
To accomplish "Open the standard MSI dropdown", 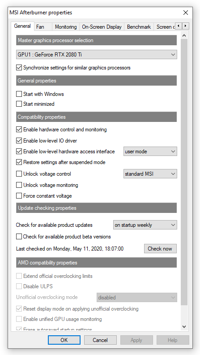I will tap(150, 174).
